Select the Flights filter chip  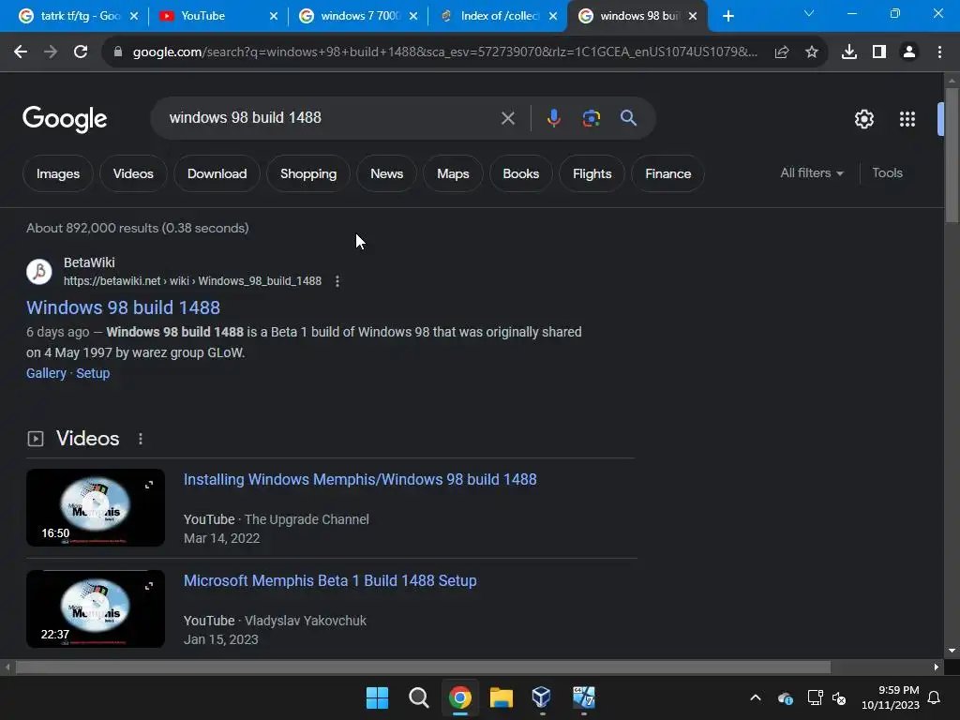click(592, 173)
